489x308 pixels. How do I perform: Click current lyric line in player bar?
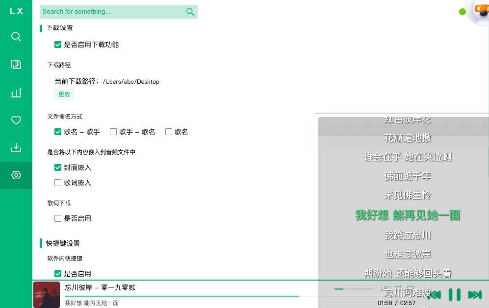92,303
